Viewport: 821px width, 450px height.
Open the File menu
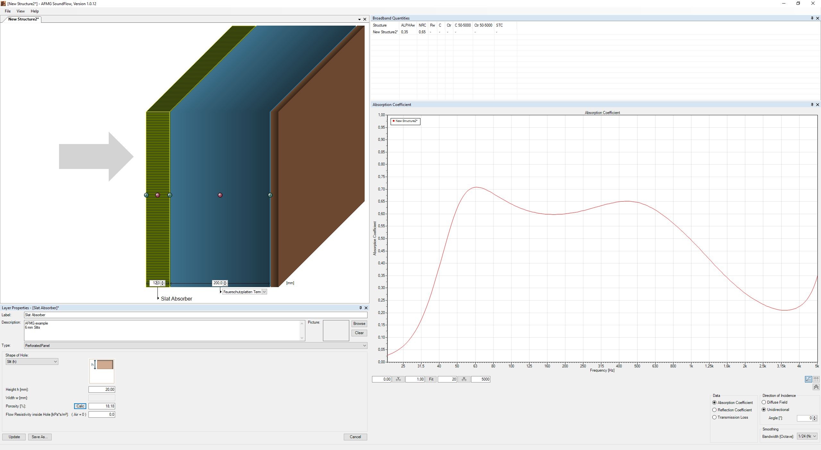(8, 11)
